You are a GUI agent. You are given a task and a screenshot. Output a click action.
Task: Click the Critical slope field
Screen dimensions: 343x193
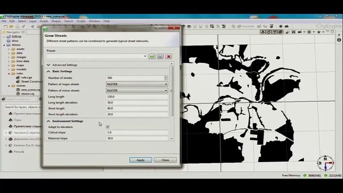[x=137, y=132]
